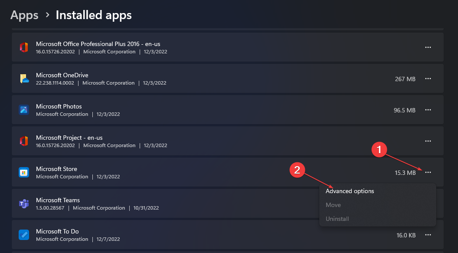
Task: Click the three-dot button next to Microsoft Store
Action: tap(428, 172)
